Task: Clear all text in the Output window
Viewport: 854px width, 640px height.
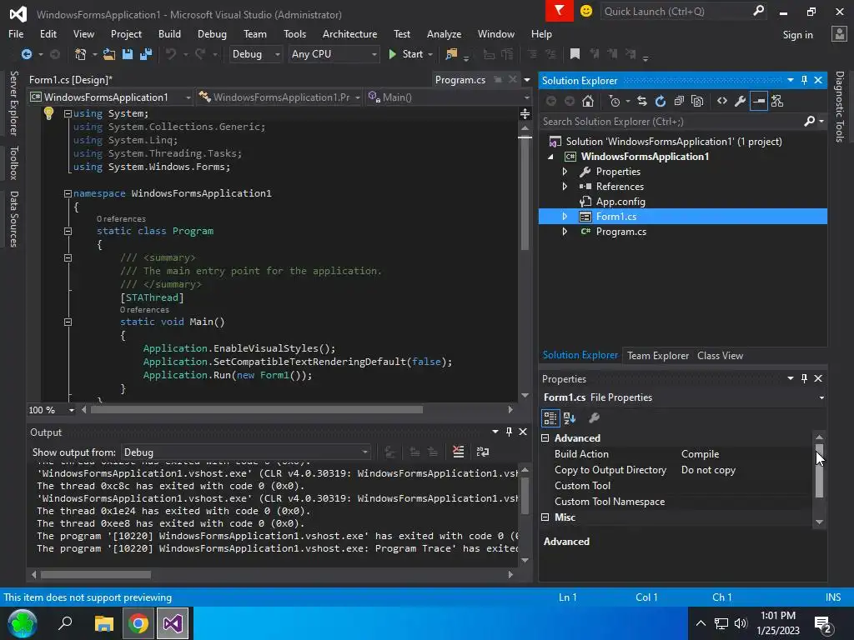Action: [x=458, y=452]
